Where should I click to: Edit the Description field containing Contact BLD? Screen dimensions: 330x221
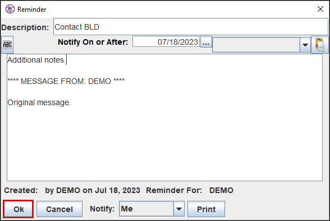tap(191, 27)
